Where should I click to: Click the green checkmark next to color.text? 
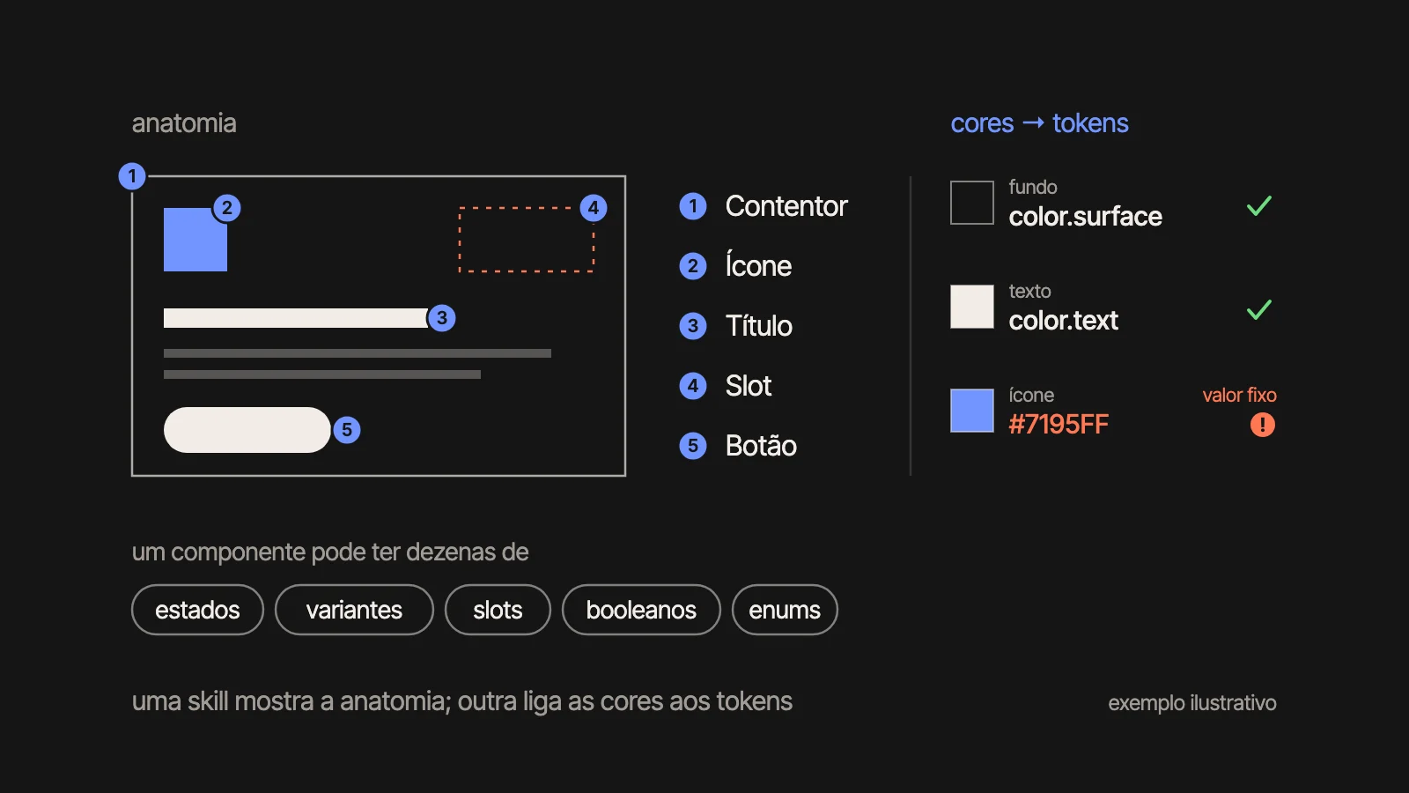click(1259, 310)
